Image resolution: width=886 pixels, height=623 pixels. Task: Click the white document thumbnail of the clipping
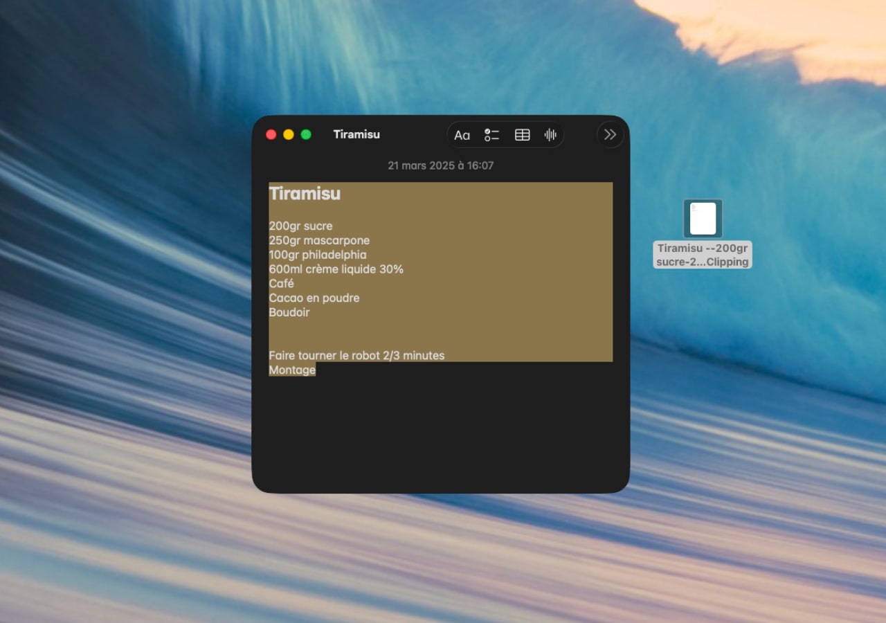[x=702, y=218]
